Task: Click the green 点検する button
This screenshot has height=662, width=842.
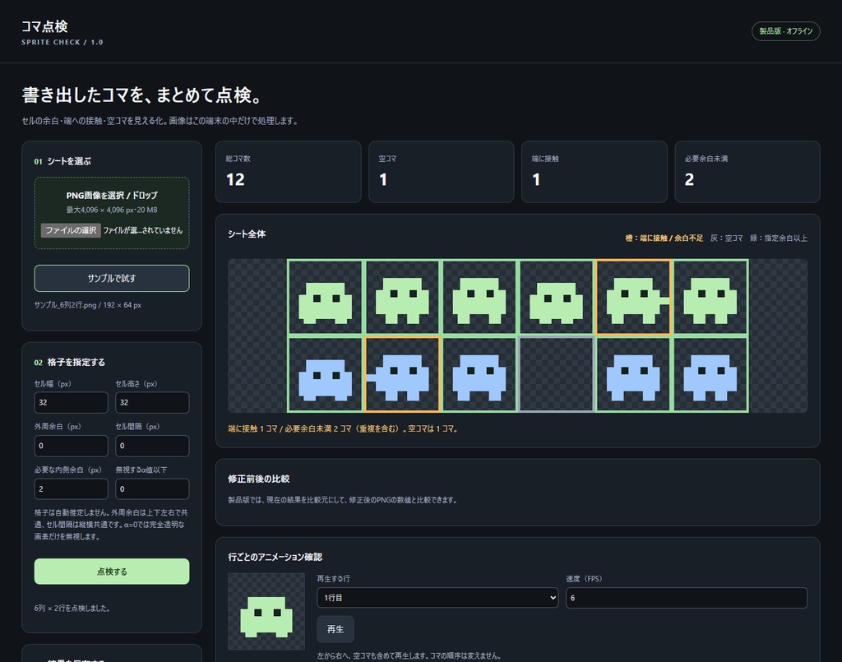Action: pyautogui.click(x=112, y=572)
